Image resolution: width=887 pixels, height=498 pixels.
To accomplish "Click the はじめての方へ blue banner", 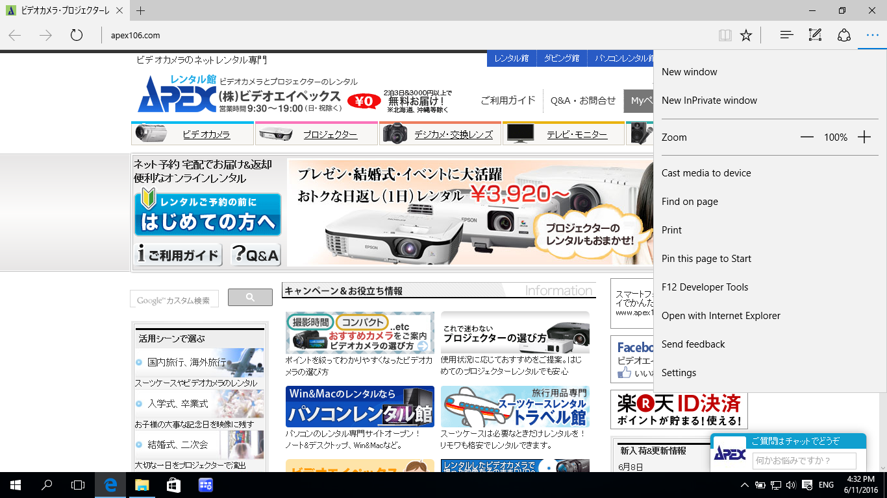I will [x=208, y=214].
